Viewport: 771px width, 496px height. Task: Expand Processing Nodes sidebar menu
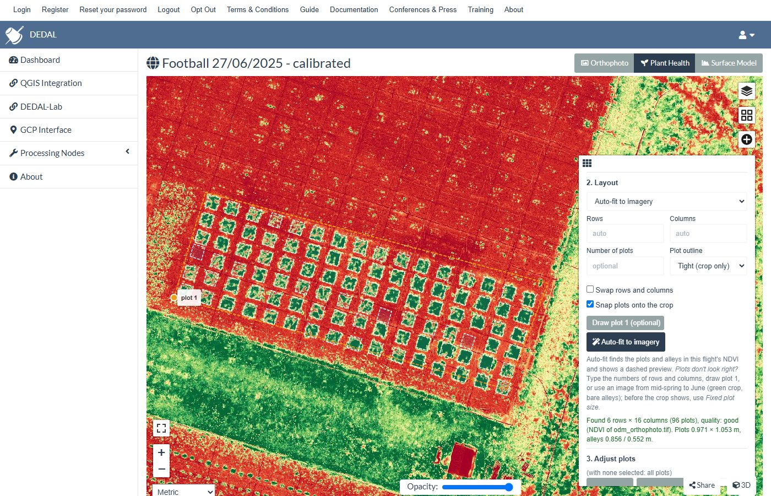(x=69, y=153)
